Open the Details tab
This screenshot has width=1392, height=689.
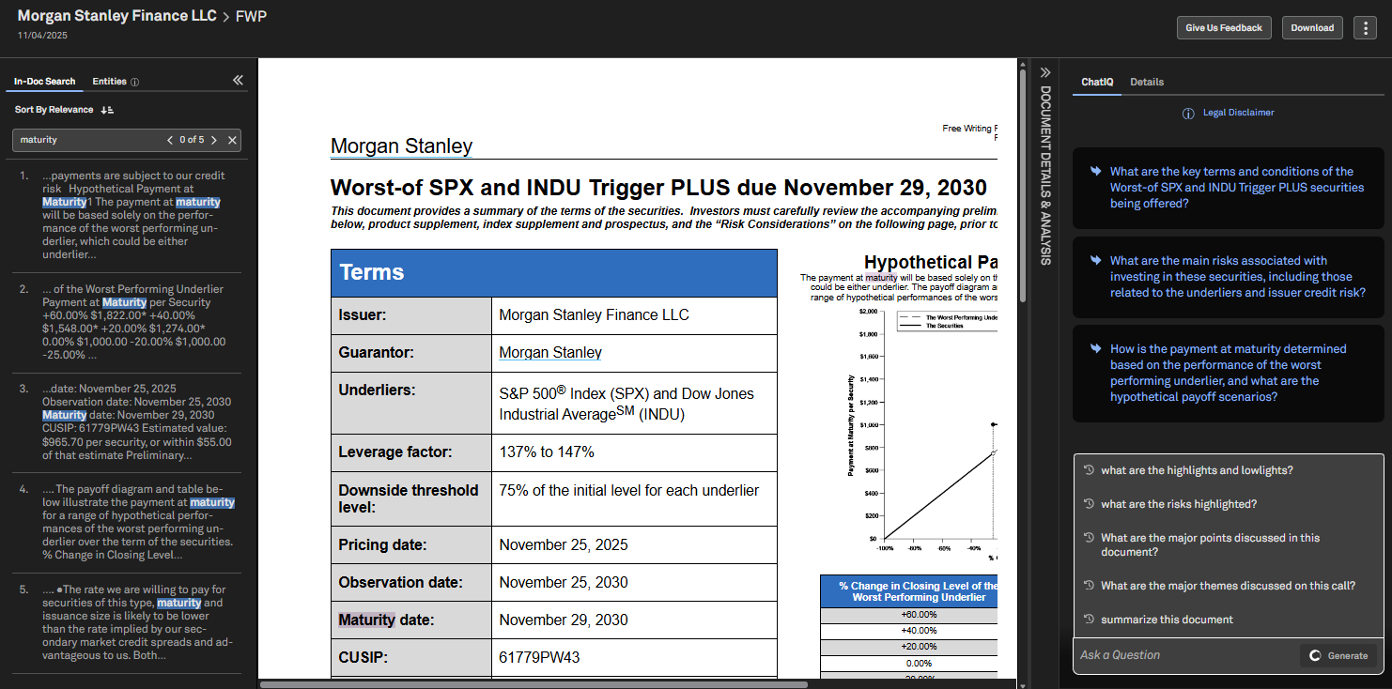1147,82
